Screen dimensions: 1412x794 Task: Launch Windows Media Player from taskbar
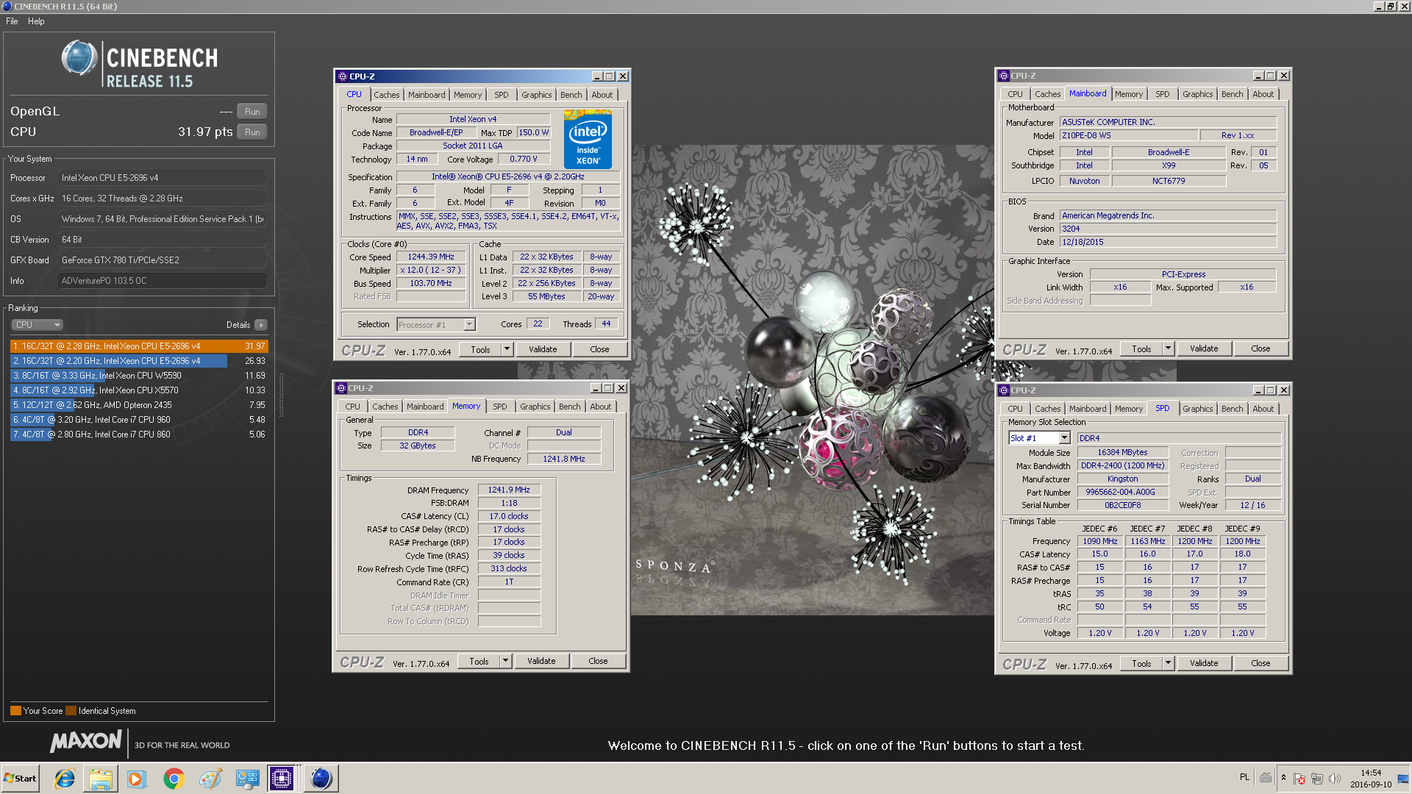tap(137, 779)
